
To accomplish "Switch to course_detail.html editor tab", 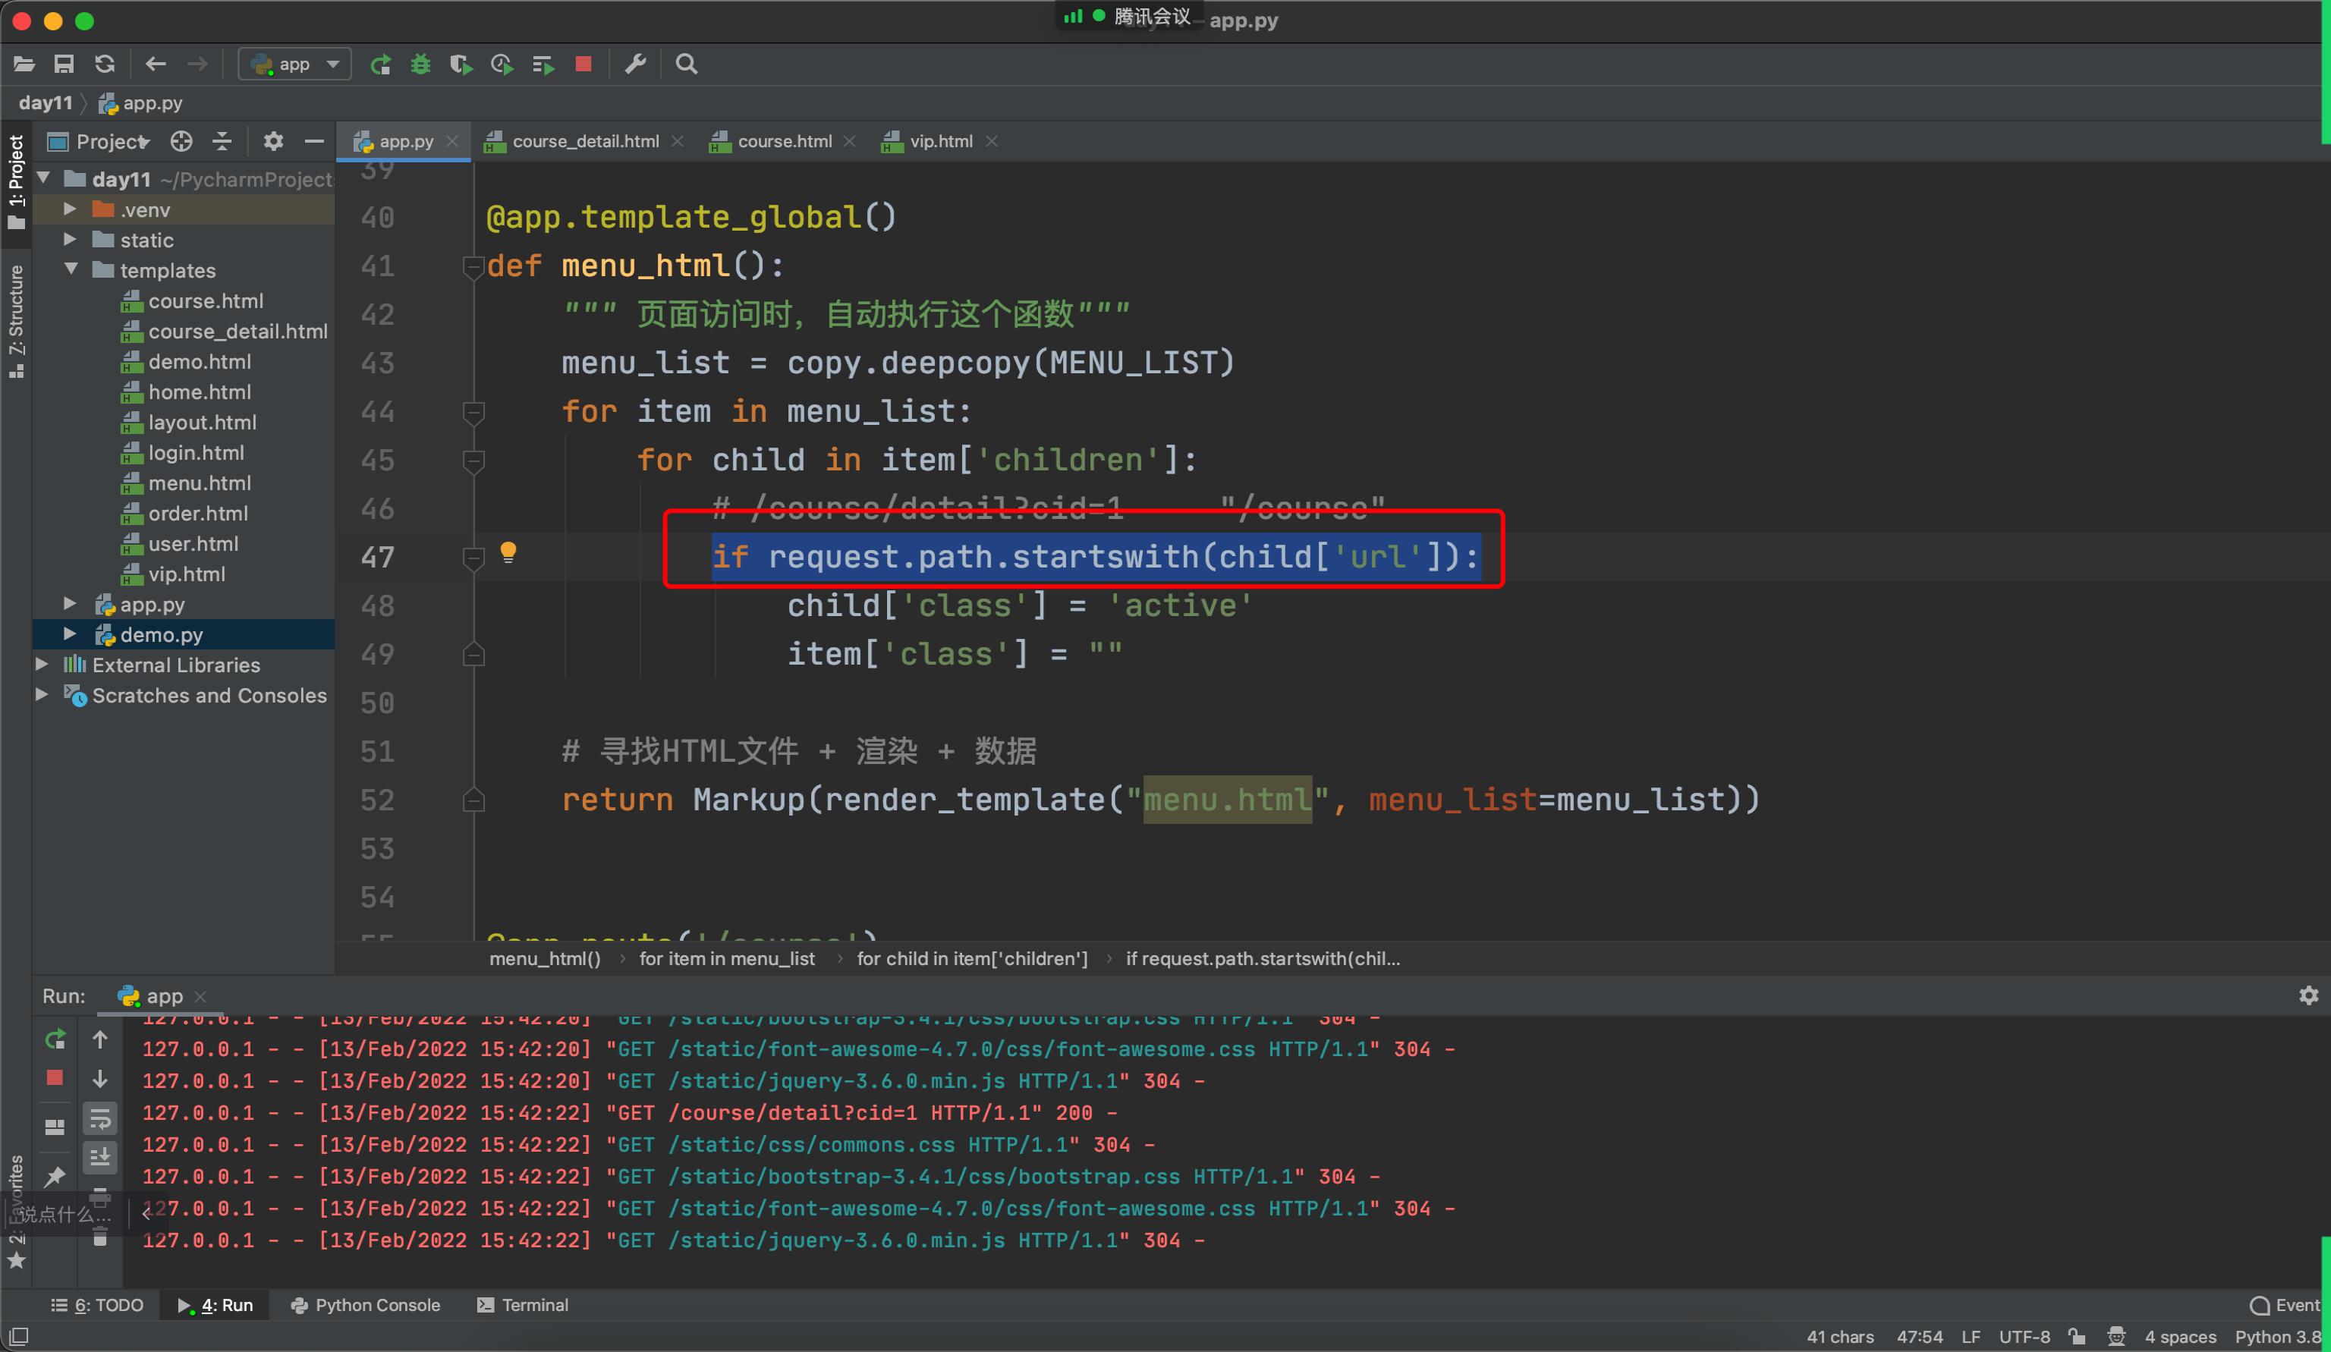I will tap(584, 140).
